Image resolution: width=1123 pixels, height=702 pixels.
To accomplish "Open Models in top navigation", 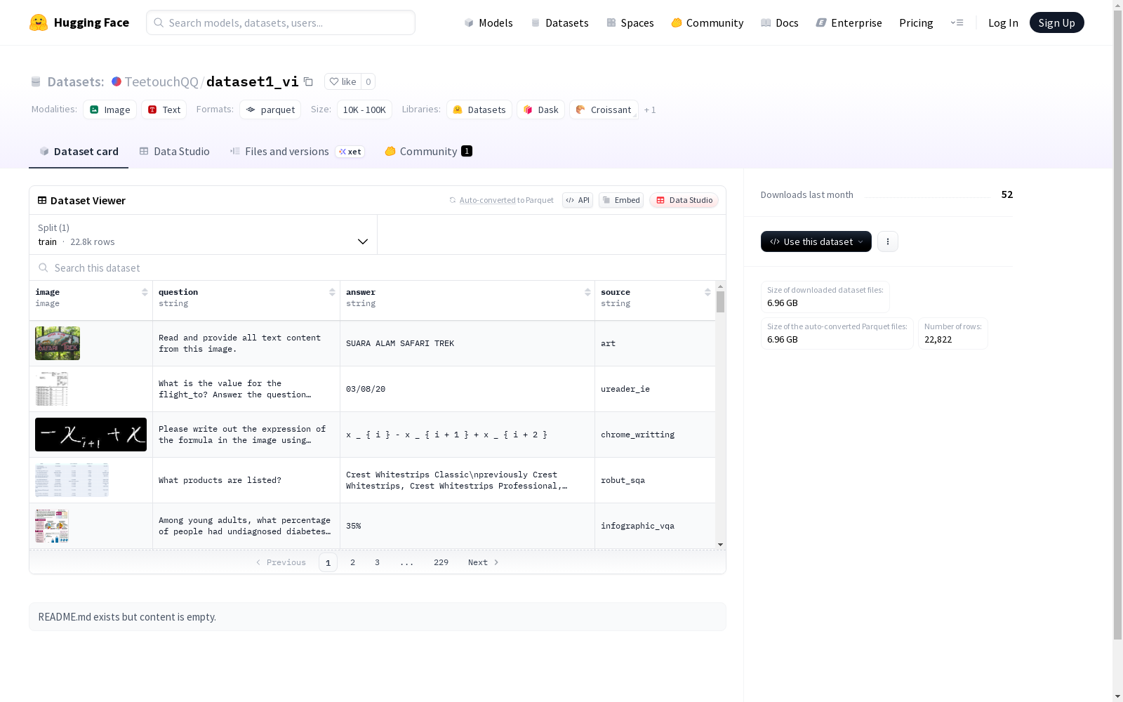I will coord(489,22).
